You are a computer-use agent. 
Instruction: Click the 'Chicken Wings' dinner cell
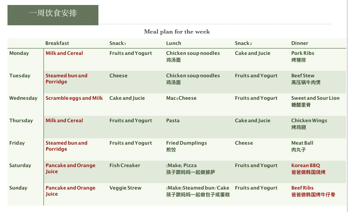[309, 124]
